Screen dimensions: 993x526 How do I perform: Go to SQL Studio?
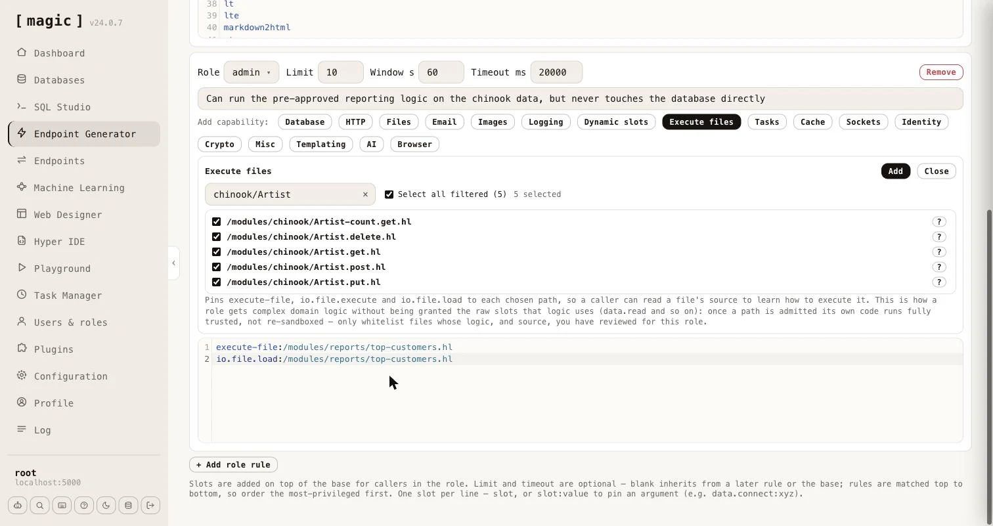click(84, 107)
